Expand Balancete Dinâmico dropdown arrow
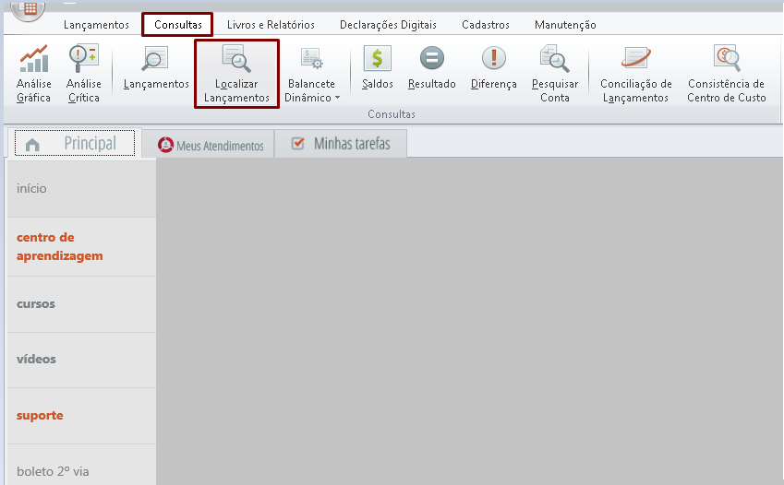Image resolution: width=784 pixels, height=485 pixels. coord(337,98)
